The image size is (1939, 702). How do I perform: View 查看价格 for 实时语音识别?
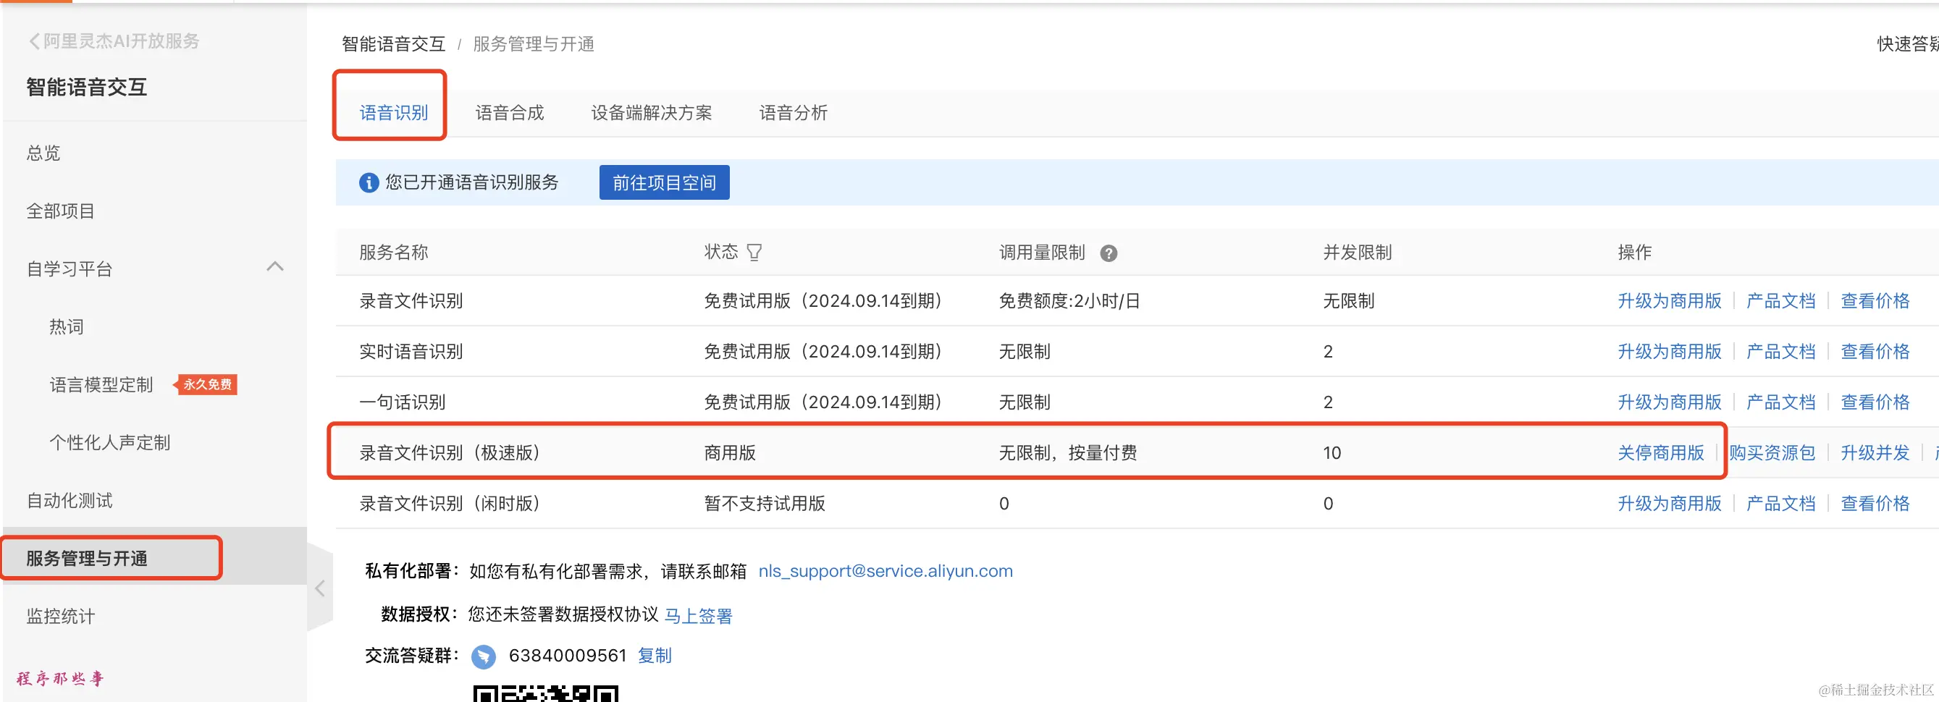point(1875,352)
